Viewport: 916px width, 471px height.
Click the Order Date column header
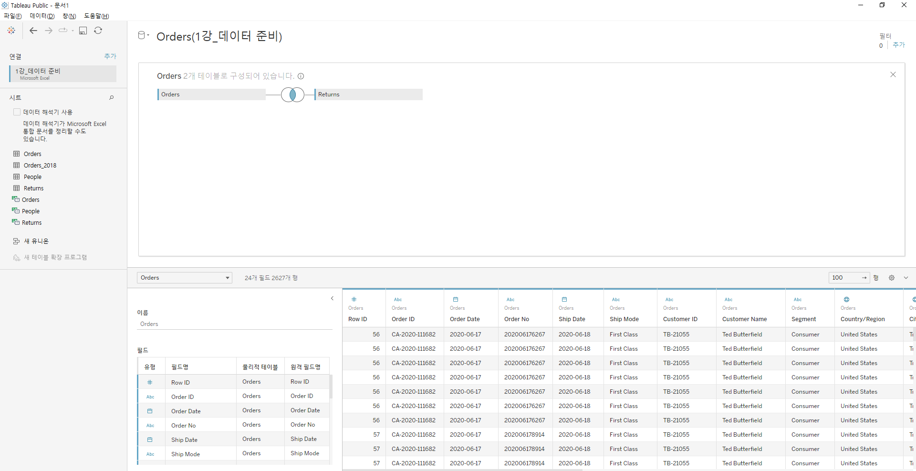coord(471,308)
